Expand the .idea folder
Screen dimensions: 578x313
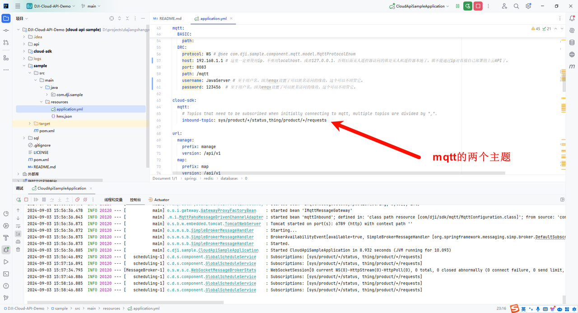[x=24, y=37]
